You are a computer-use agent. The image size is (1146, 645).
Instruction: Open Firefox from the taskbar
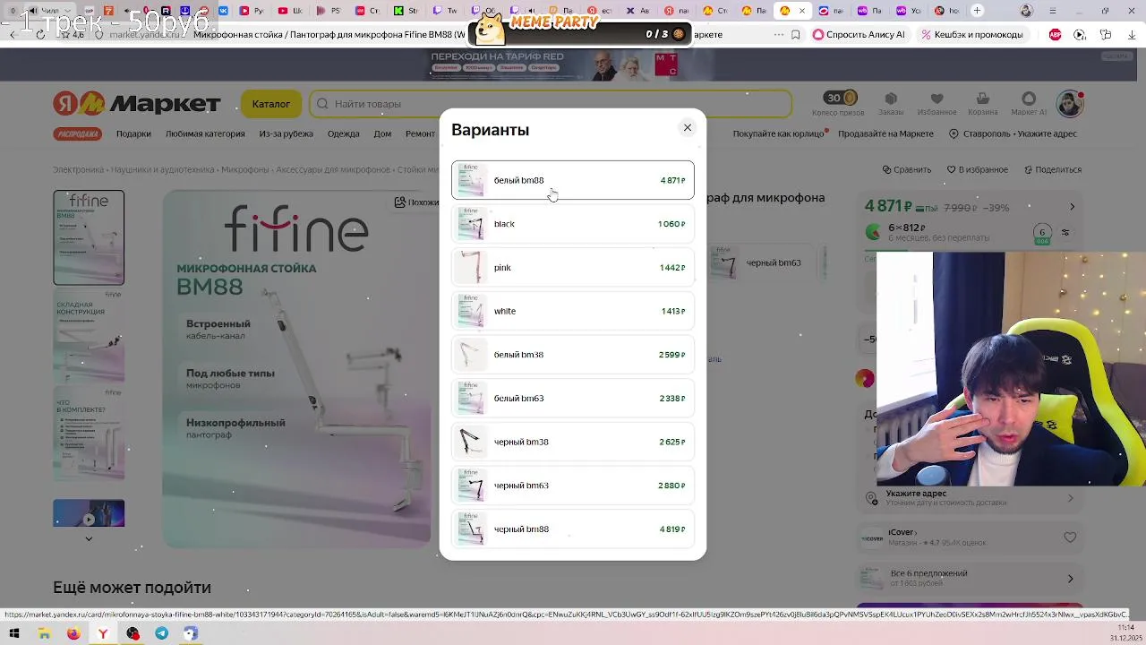pos(73,633)
